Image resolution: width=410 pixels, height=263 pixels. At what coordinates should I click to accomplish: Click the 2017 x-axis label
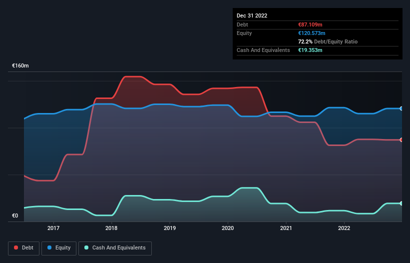pyautogui.click(x=53, y=228)
